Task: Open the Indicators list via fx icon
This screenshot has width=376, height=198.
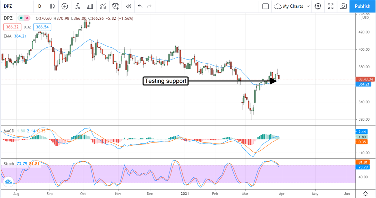Action: coord(77,6)
